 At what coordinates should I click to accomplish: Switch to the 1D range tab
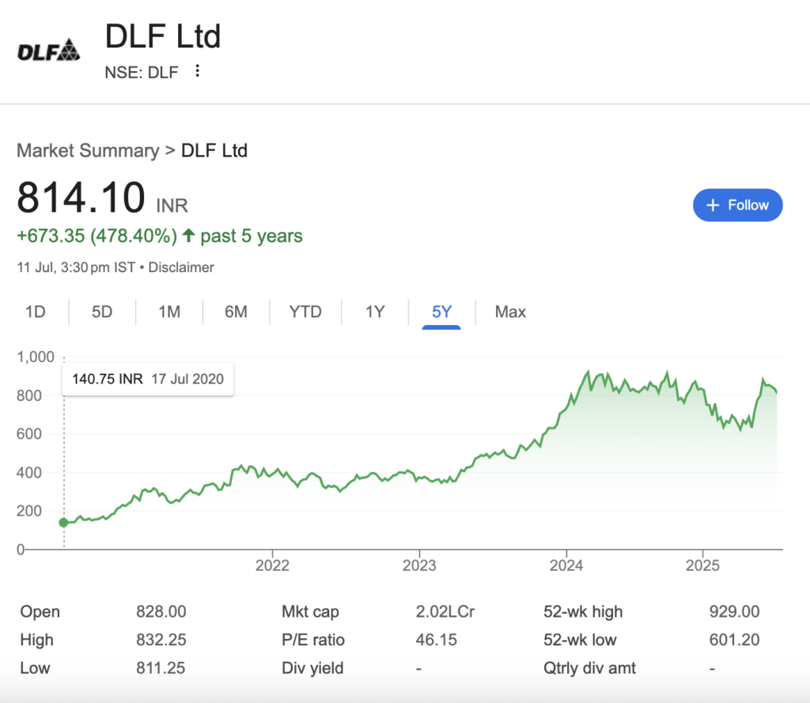36,312
